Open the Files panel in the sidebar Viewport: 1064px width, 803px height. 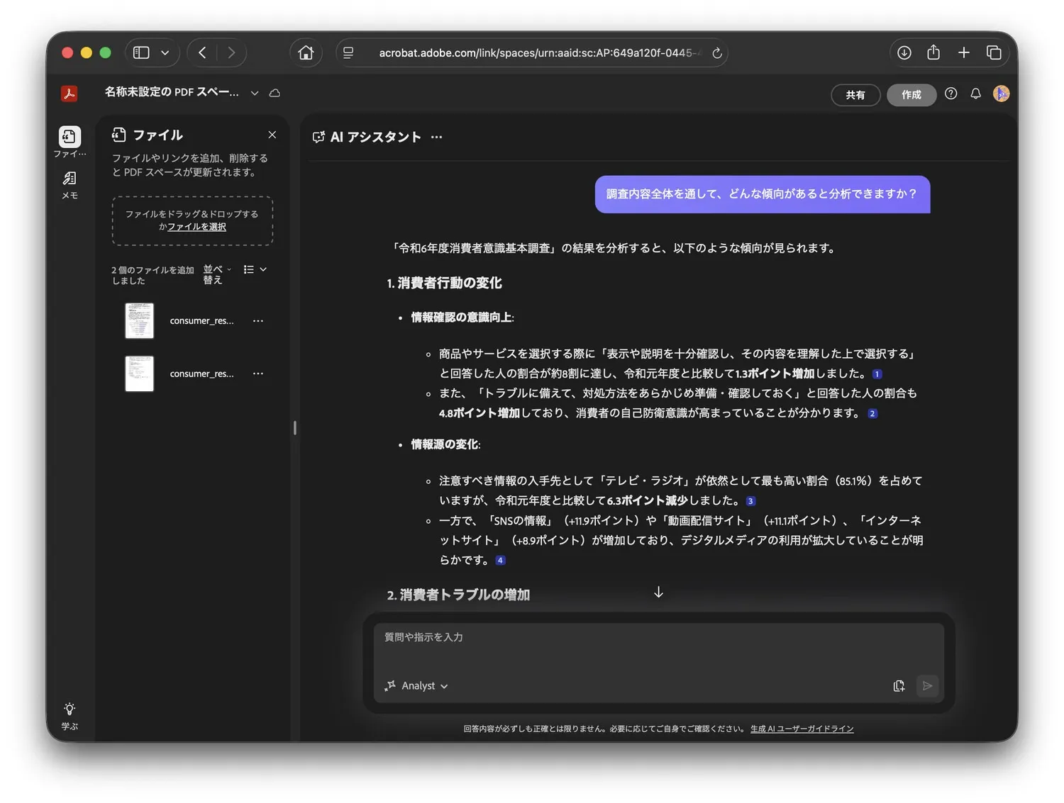click(x=70, y=137)
